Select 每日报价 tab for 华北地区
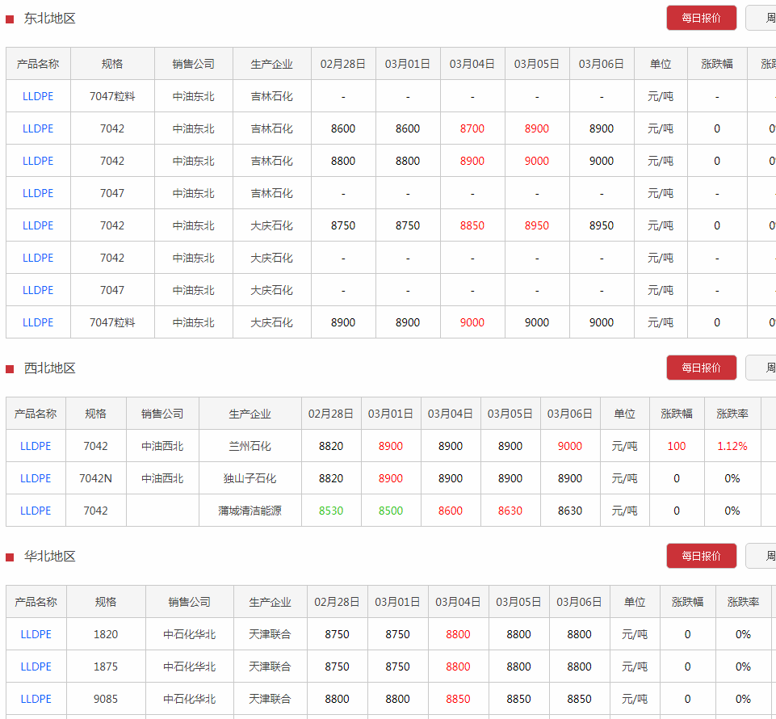The image size is (776, 719). (x=701, y=556)
